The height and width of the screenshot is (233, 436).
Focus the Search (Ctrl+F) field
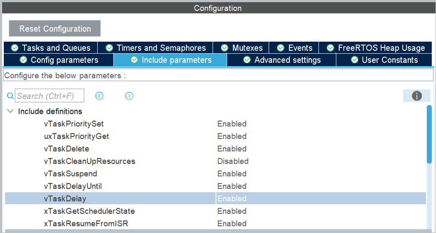tap(50, 96)
